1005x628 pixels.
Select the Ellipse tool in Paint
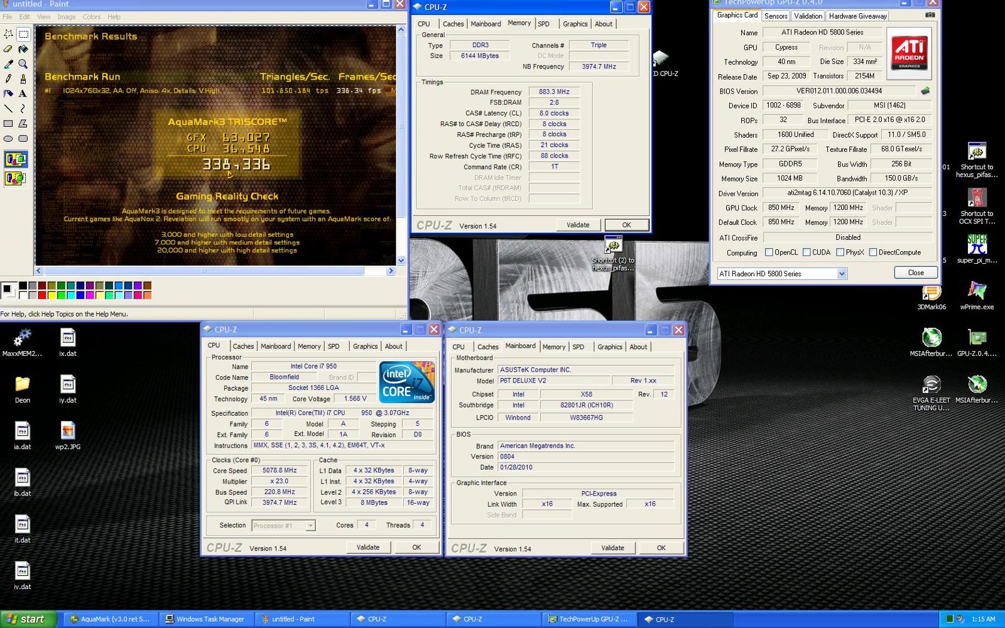point(8,139)
